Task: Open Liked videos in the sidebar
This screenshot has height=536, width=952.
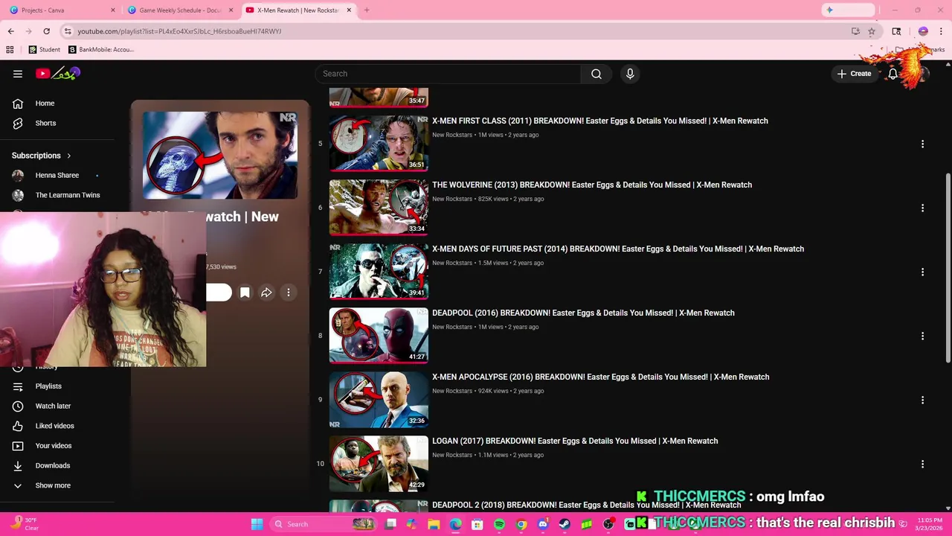Action: [x=54, y=426]
